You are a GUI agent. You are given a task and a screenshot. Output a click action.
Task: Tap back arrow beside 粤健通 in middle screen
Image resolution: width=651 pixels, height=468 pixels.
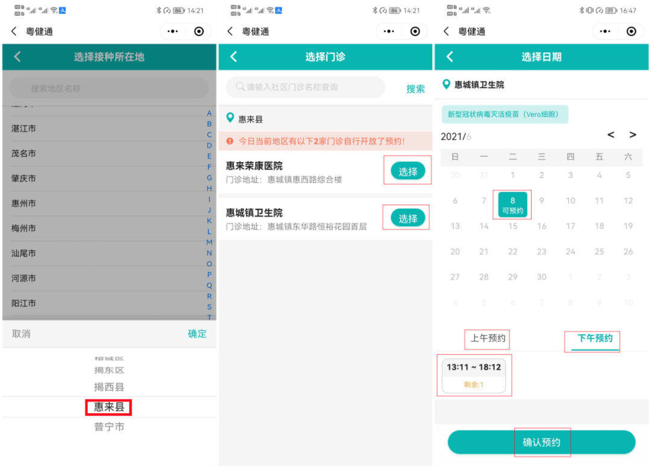[x=230, y=31]
